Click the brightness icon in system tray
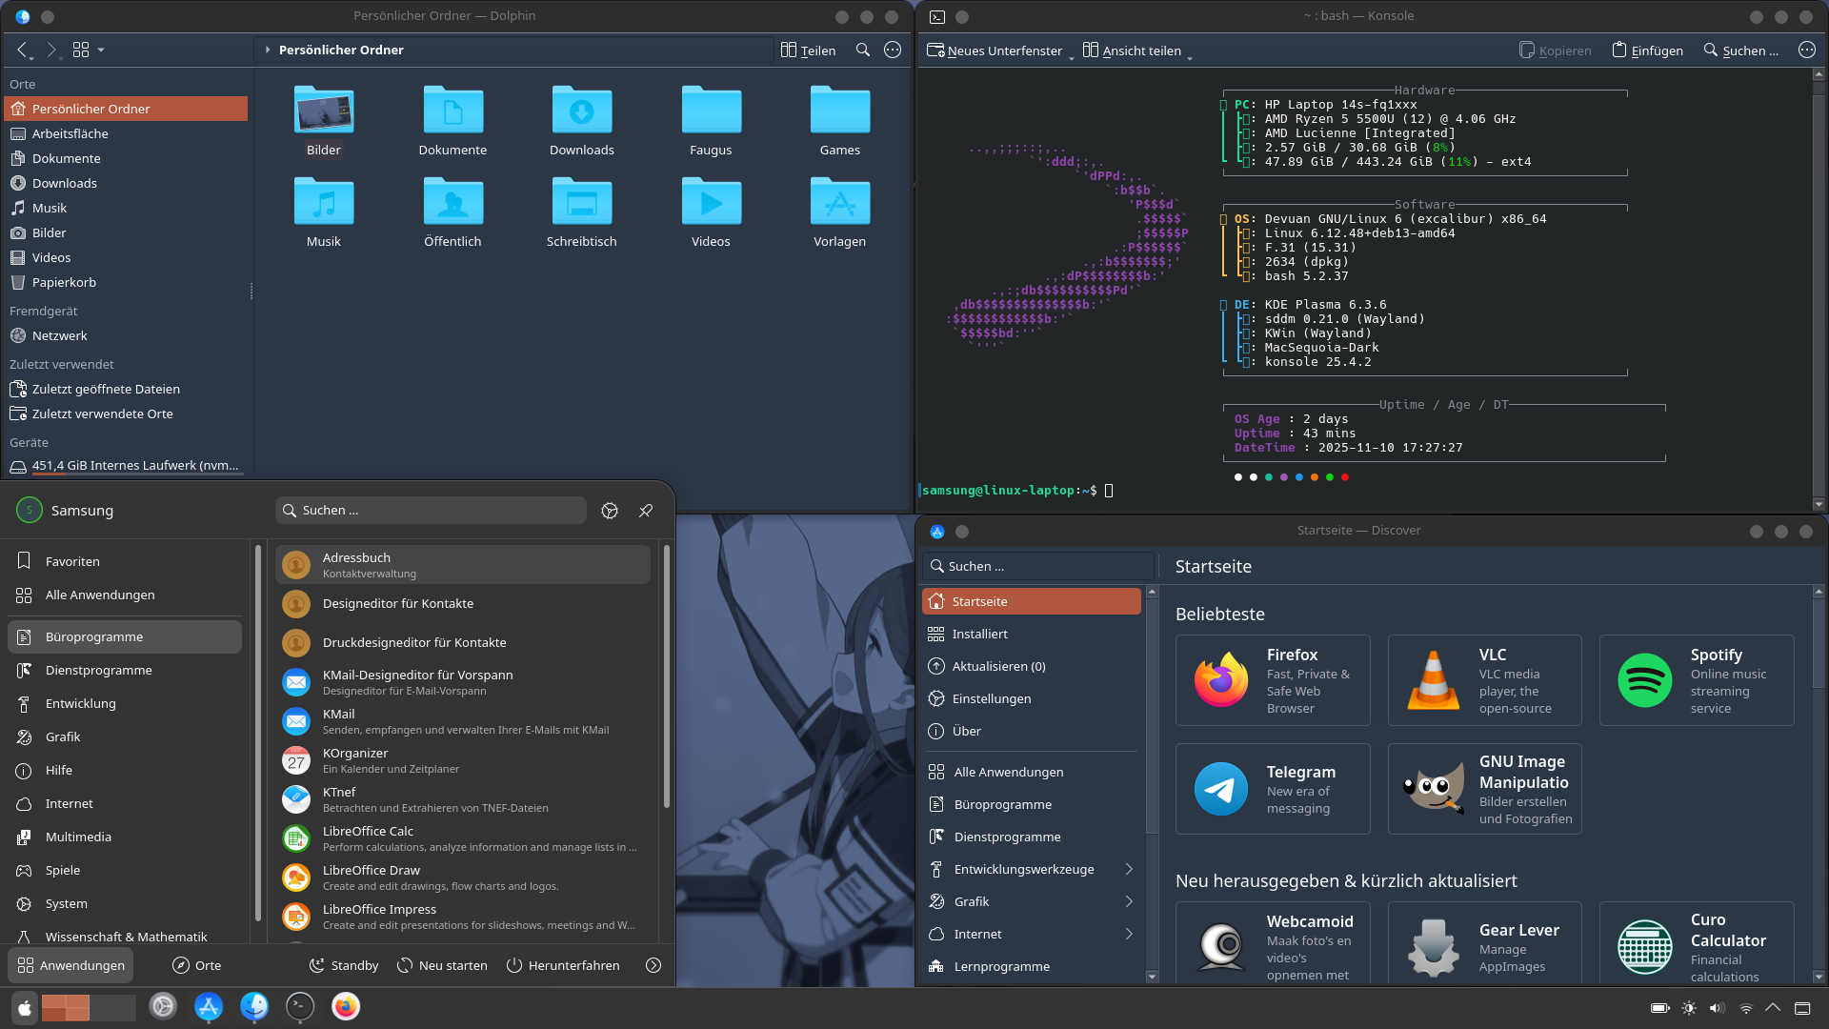The width and height of the screenshot is (1829, 1029). tap(1689, 1008)
